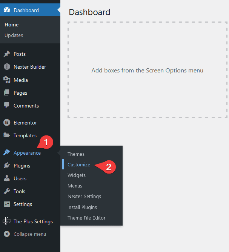
Task: Choose Menus in Appearance flyout
Action: click(x=75, y=186)
